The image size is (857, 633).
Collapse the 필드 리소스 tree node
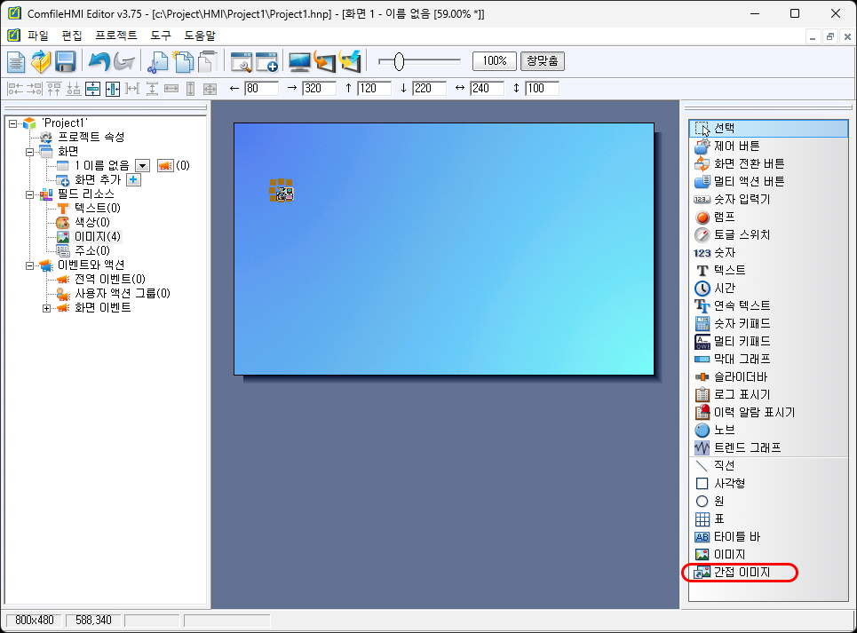point(29,194)
